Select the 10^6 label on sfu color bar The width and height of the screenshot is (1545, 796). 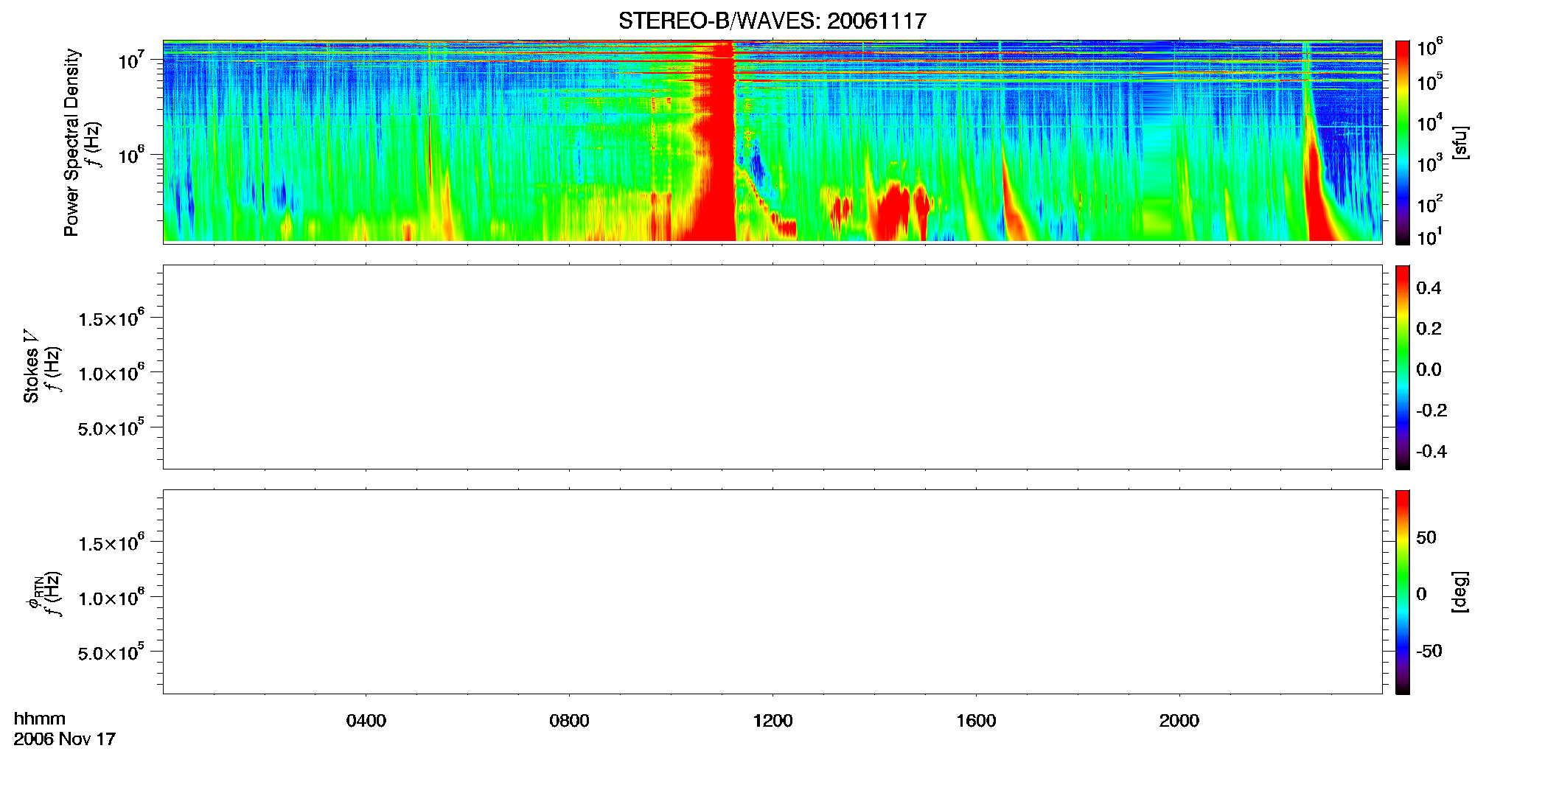click(1430, 48)
